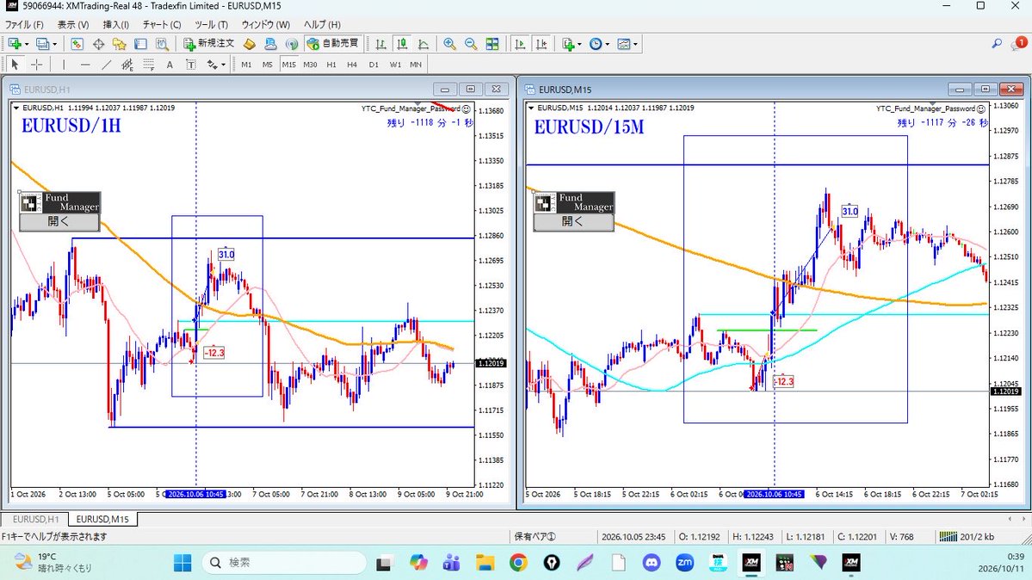Switch to W1 timeframe
1032x580 pixels.
click(395, 65)
